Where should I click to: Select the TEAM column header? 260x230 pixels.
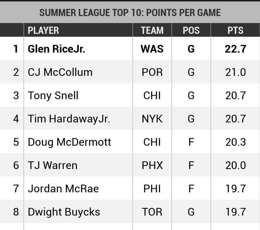tap(152, 30)
